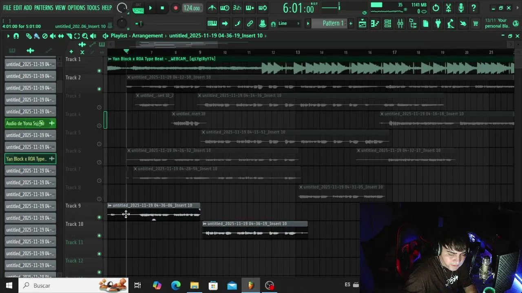This screenshot has width=522, height=293.
Task: Select the playlist Select tool
Action: pos(77,36)
